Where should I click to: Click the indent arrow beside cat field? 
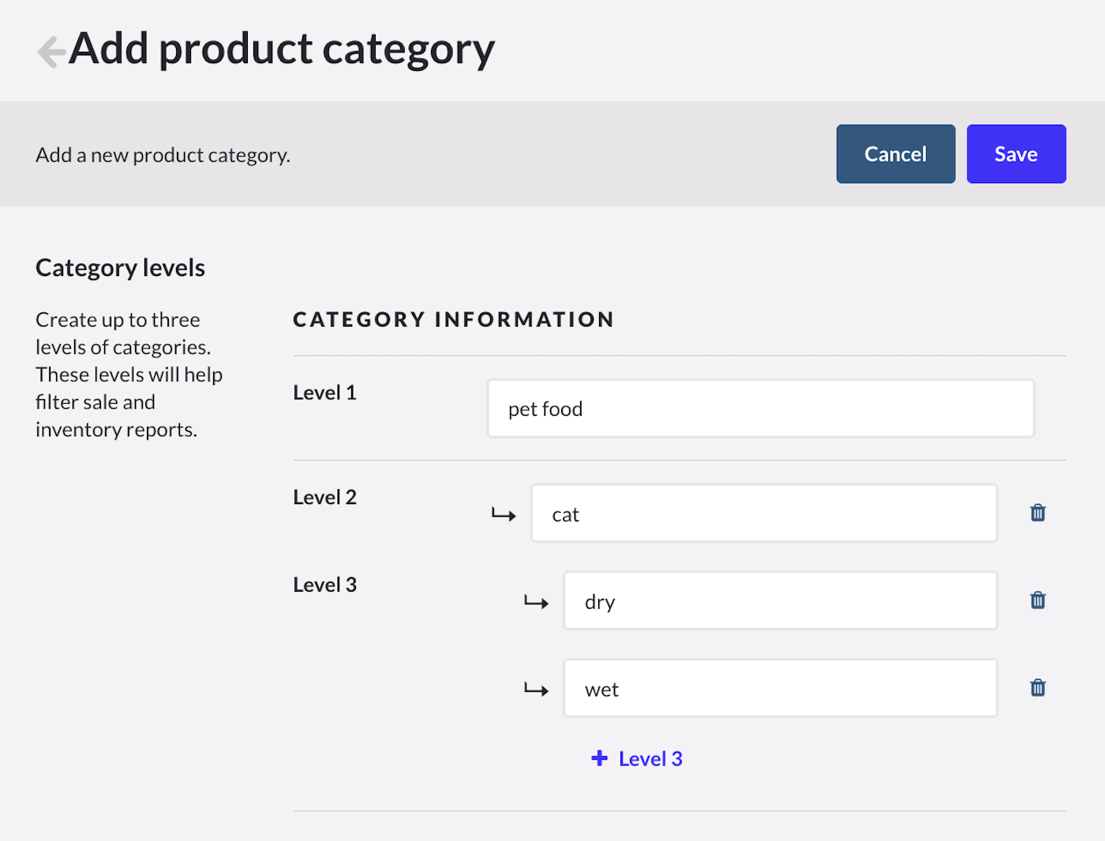(503, 513)
